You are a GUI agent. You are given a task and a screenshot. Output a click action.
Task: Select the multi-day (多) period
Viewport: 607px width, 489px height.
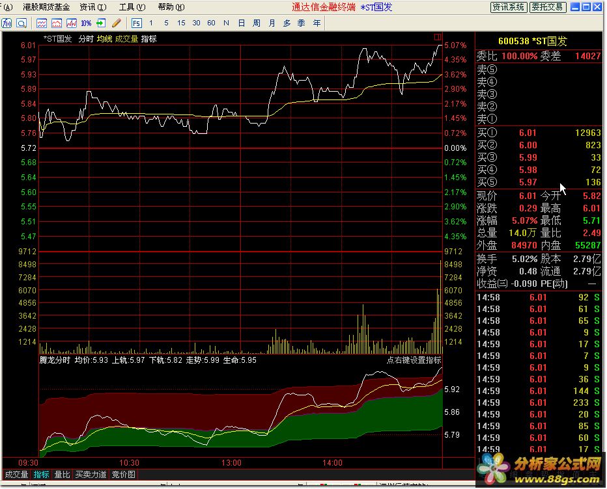pyautogui.click(x=287, y=23)
